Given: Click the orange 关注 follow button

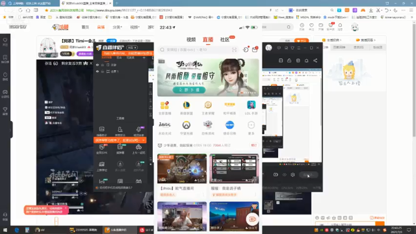Looking at the screenshot, I should [x=302, y=40].
